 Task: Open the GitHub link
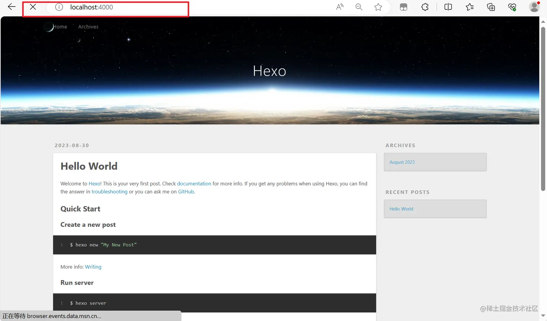click(x=186, y=192)
